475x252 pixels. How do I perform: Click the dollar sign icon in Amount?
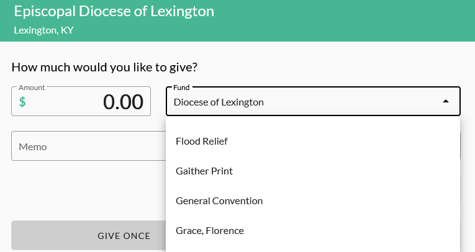[22, 102]
